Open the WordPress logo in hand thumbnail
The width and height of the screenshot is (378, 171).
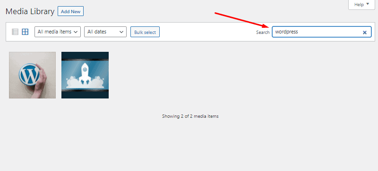click(32, 75)
